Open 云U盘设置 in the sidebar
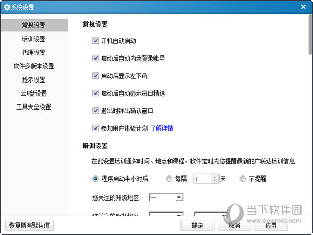313x235 pixels. 34,93
